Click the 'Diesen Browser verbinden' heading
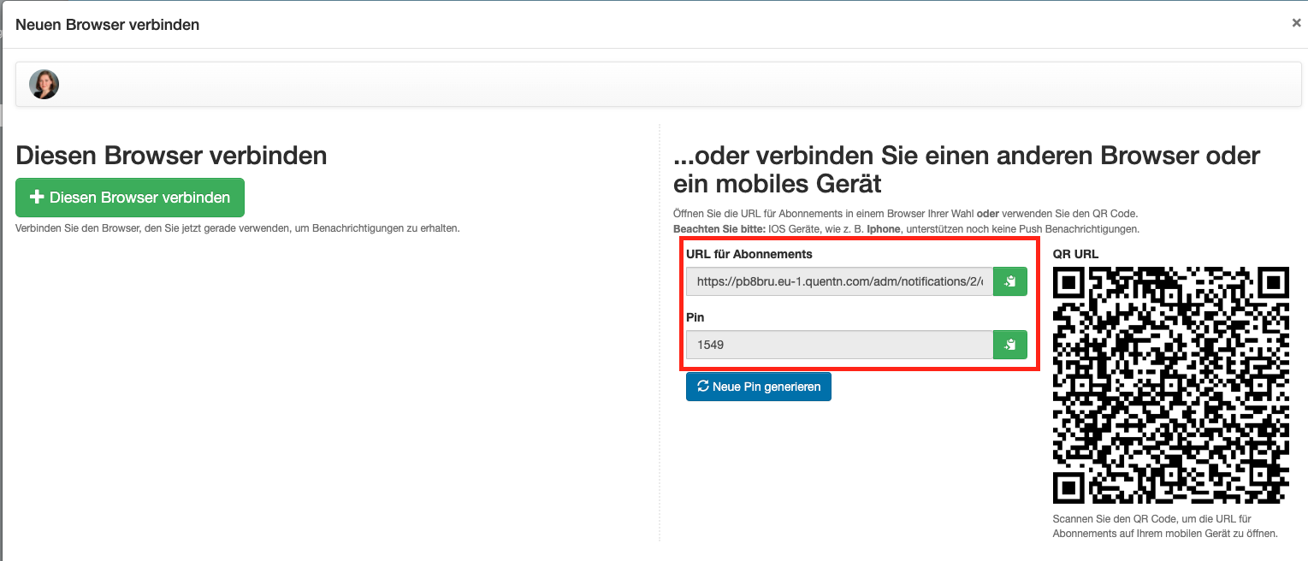This screenshot has height=561, width=1308. (171, 156)
